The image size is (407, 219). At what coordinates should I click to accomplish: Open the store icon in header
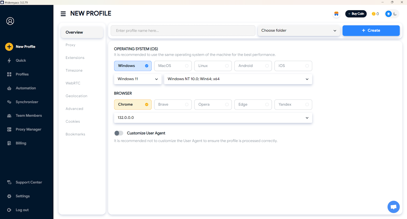[x=336, y=14]
